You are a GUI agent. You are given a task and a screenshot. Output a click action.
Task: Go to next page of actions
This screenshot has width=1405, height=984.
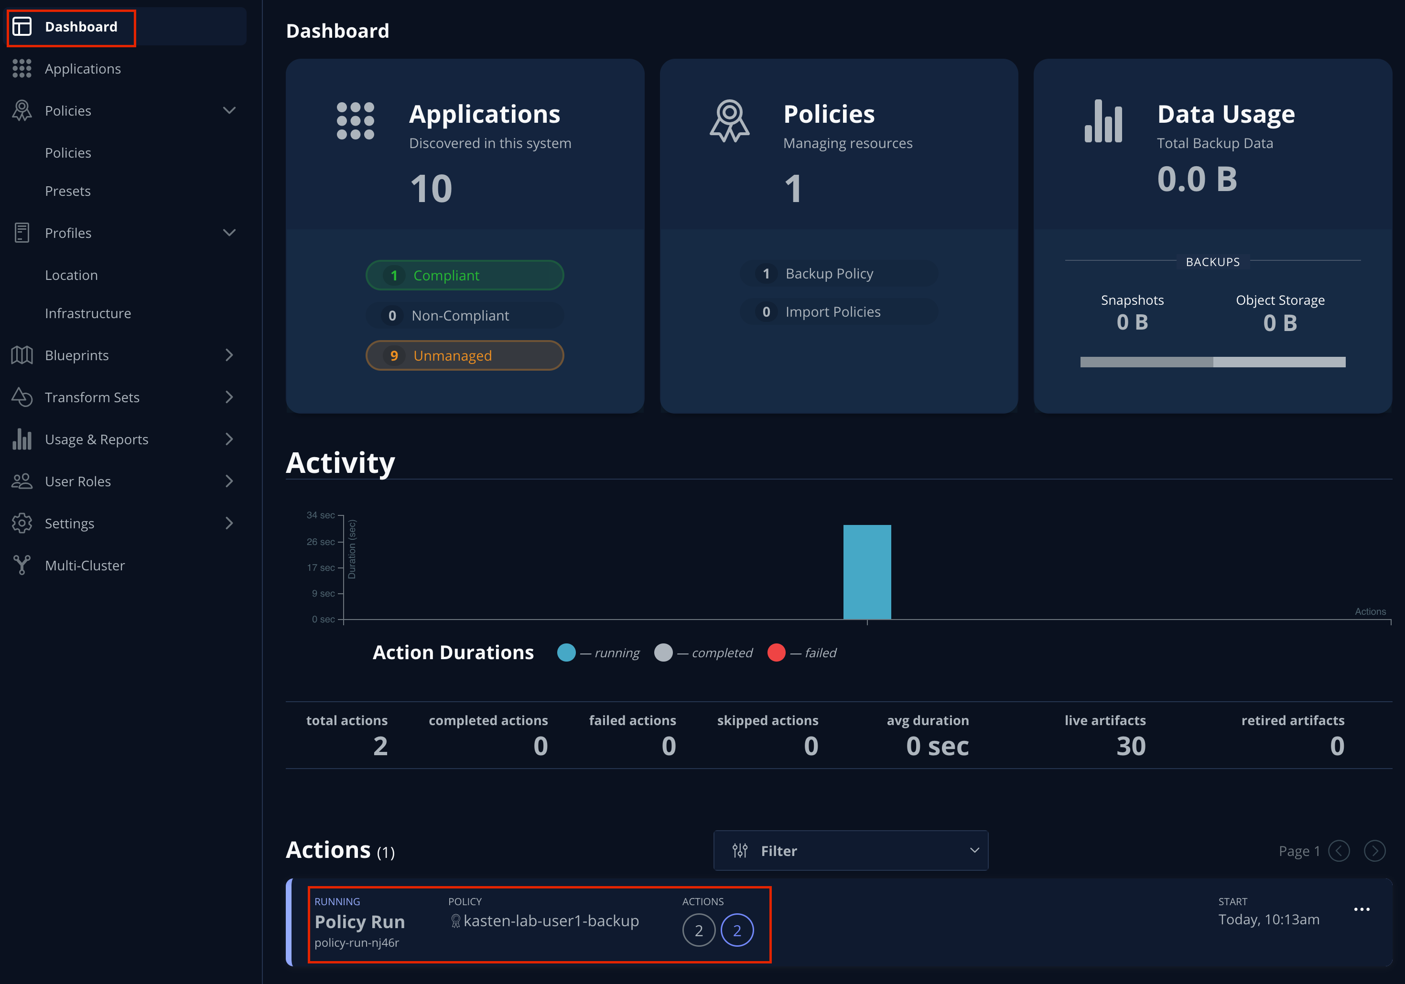tap(1374, 851)
